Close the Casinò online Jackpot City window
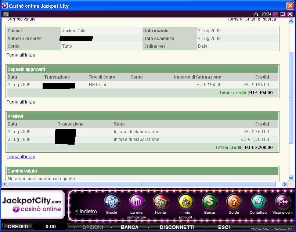 [290, 6]
